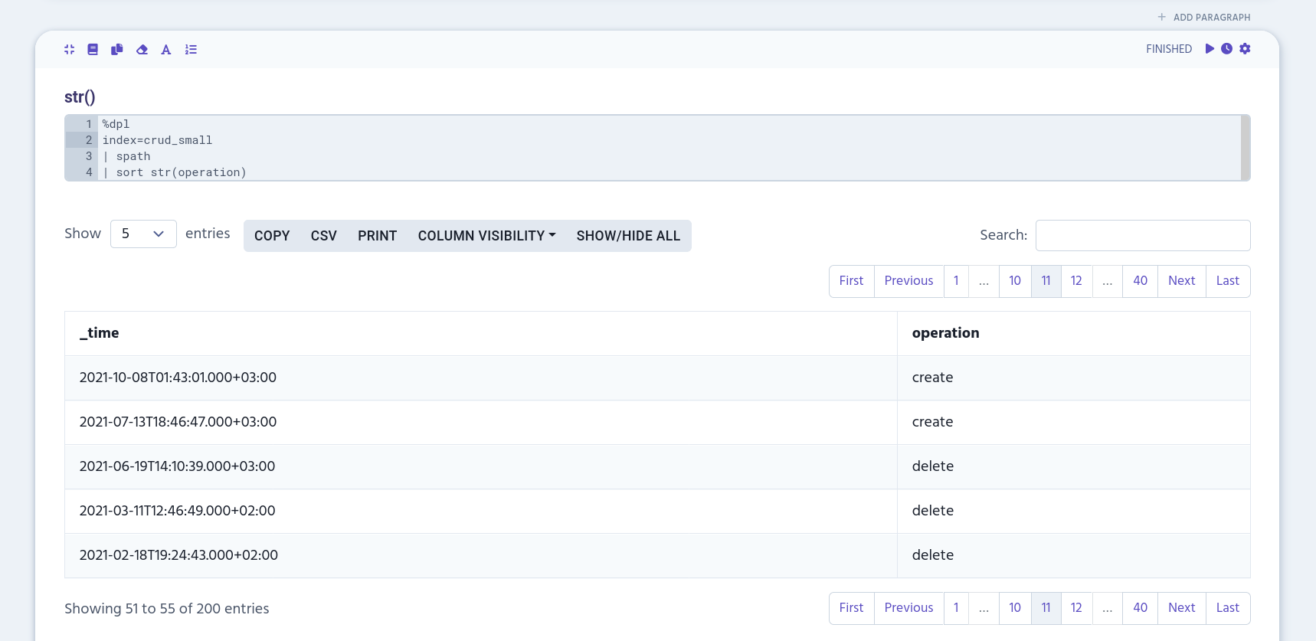Click the str() paragraph title

(x=80, y=97)
